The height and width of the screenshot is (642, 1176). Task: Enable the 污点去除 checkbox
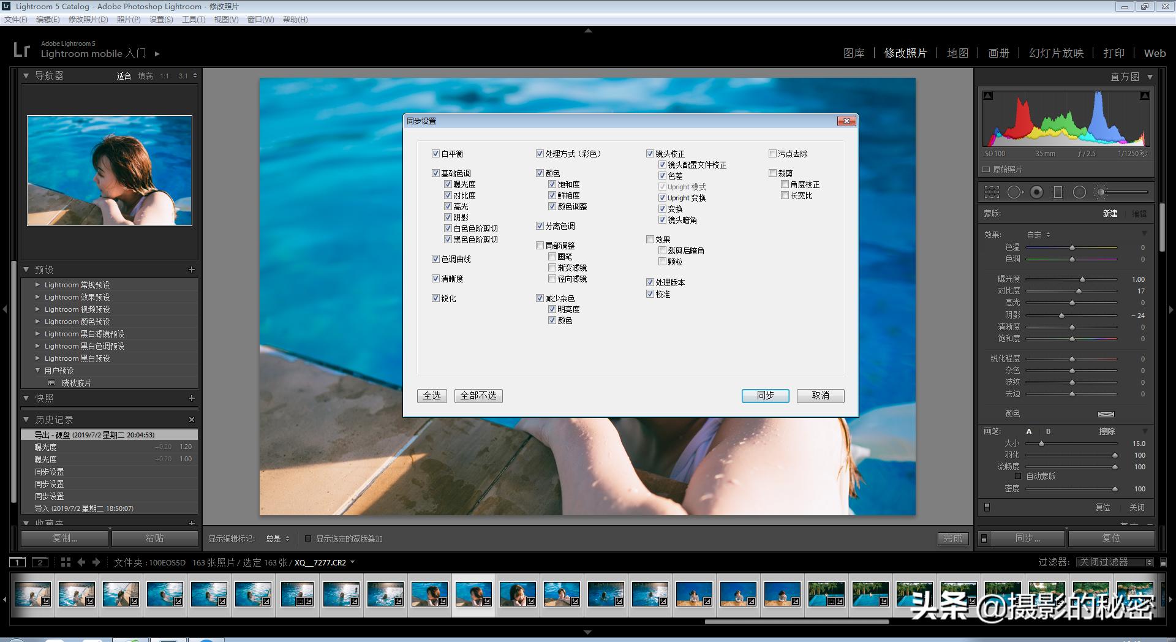click(x=772, y=154)
